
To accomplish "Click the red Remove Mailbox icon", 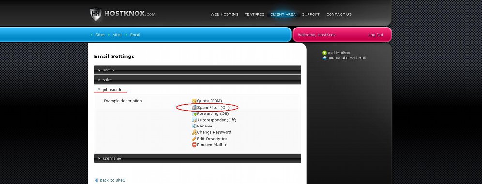I will click(x=194, y=145).
